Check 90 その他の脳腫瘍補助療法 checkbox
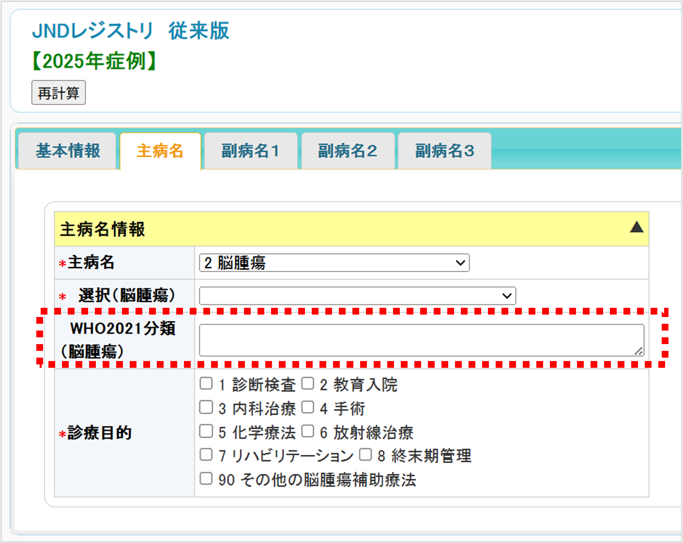Screen dimensions: 683x543 206,479
